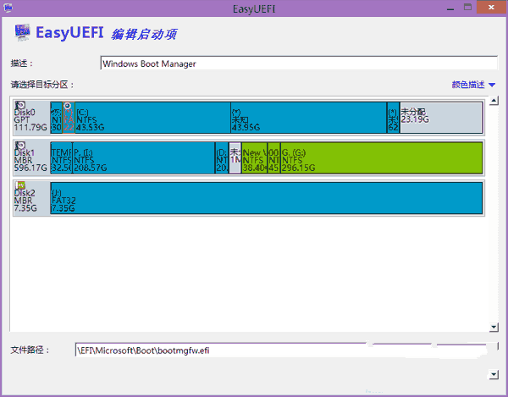Screen dimensions: 508x397
Task: Click the 描述 text field with Windows Boot Manager
Action: [299, 63]
